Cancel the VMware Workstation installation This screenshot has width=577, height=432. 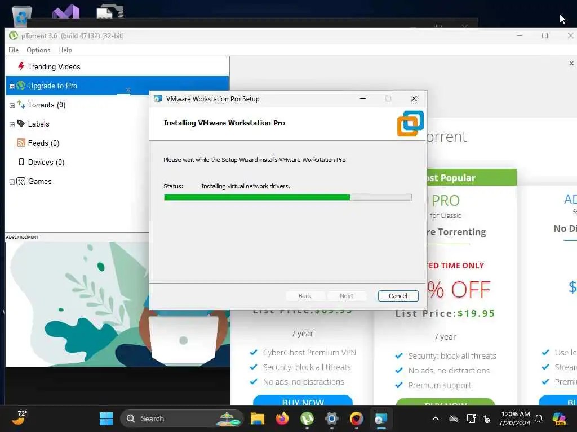click(x=398, y=296)
